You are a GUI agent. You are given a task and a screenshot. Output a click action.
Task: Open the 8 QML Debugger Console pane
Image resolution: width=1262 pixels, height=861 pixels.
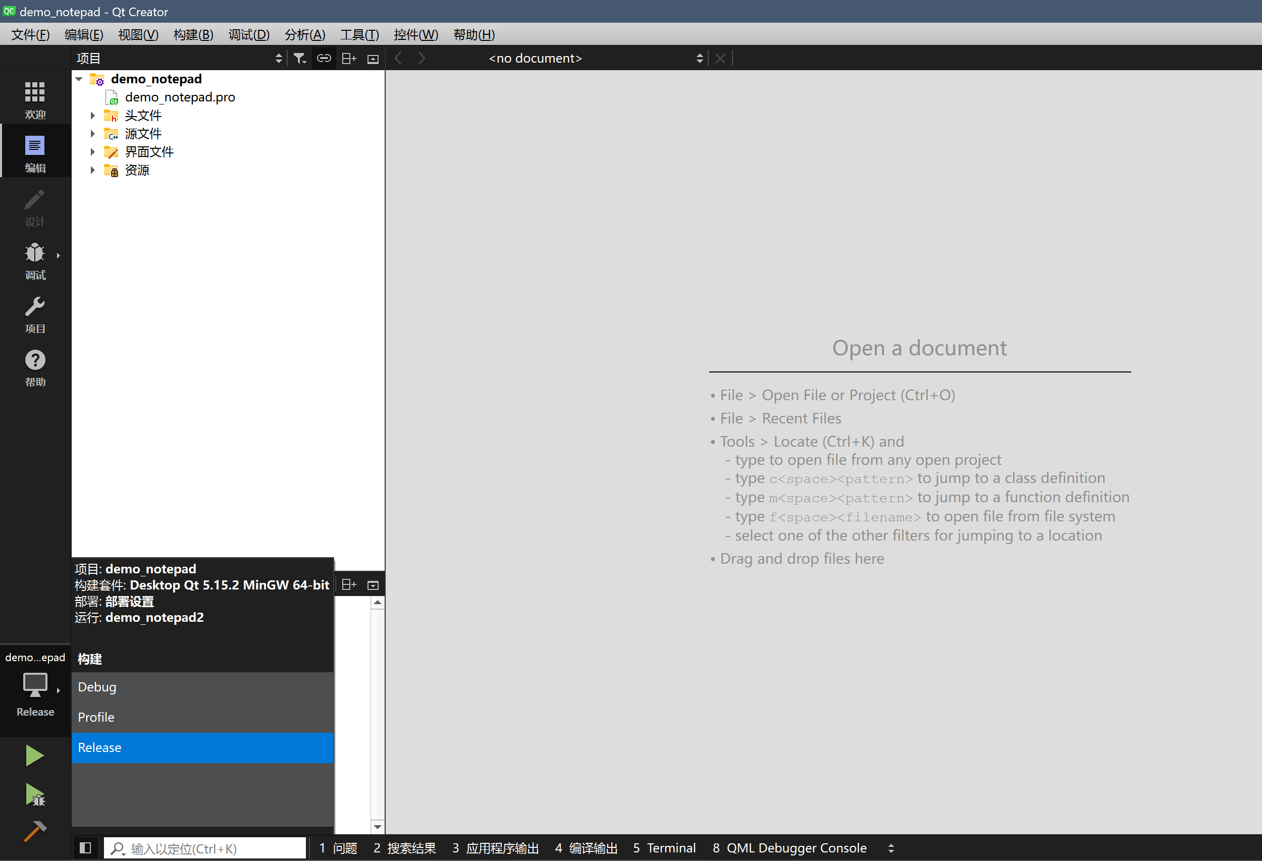point(789,848)
